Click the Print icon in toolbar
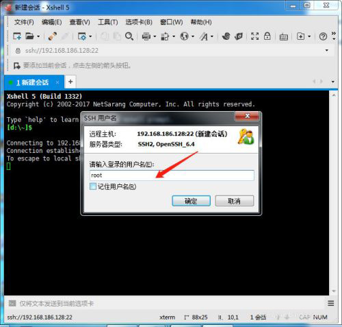The height and width of the screenshot is (327, 342). click(x=146, y=36)
